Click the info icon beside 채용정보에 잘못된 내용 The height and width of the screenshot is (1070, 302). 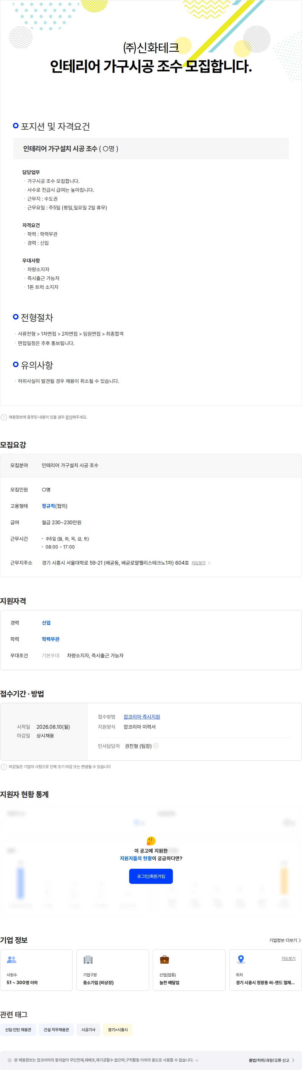[4, 417]
